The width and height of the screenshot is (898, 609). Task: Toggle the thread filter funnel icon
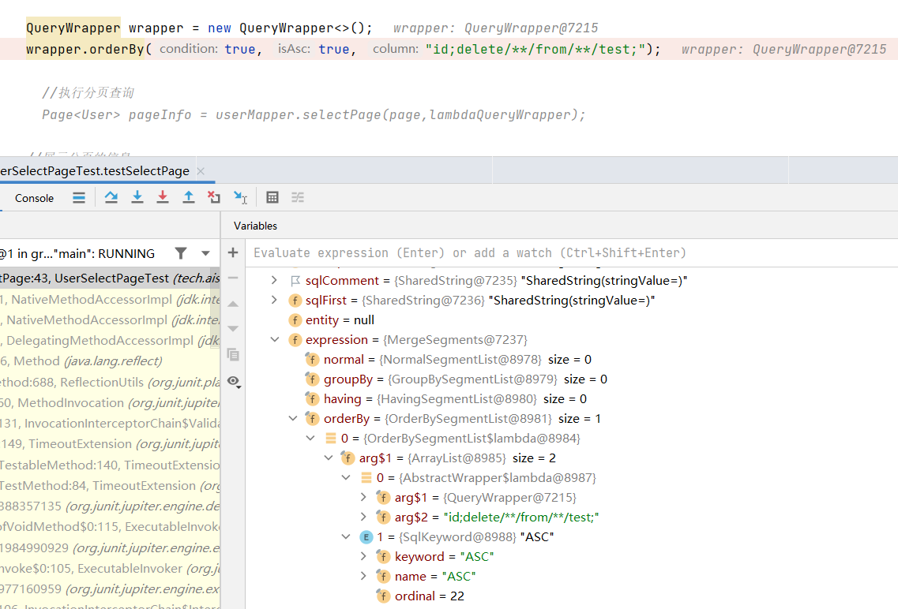[181, 253]
